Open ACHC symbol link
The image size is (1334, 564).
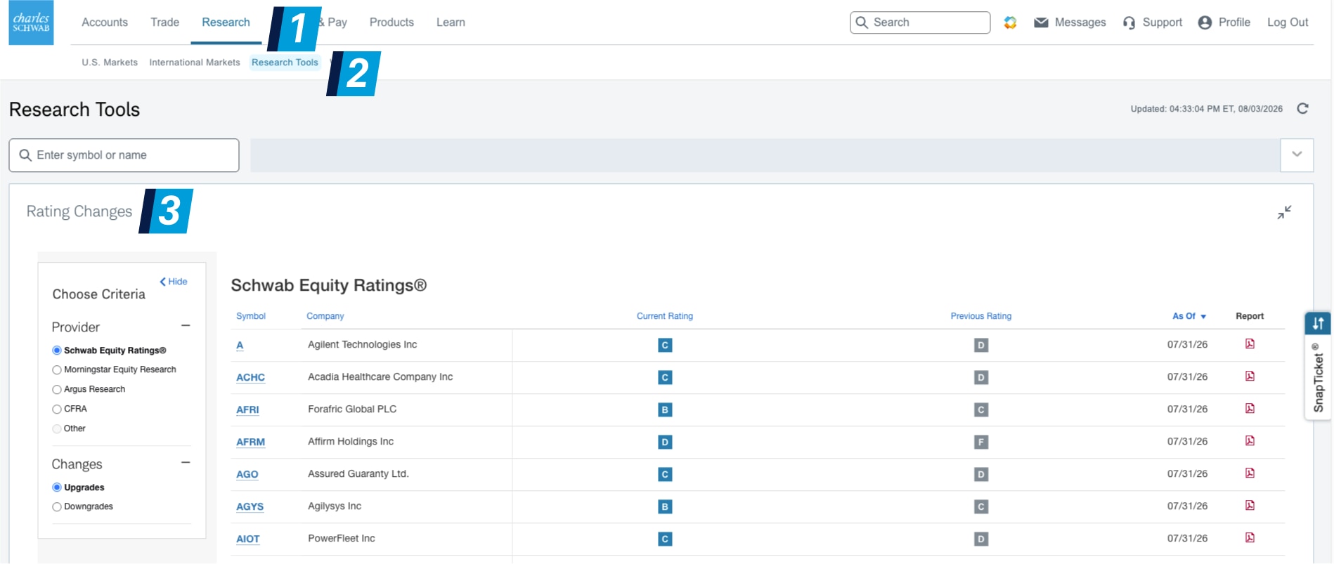pos(250,377)
